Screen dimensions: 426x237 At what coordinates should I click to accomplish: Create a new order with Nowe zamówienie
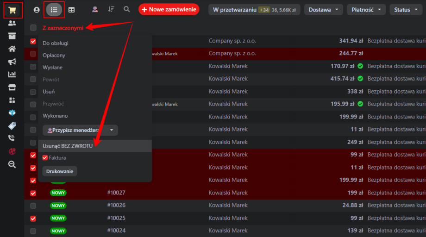(169, 10)
